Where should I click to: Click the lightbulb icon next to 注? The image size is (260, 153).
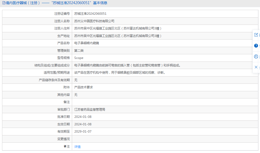tap(65, 146)
